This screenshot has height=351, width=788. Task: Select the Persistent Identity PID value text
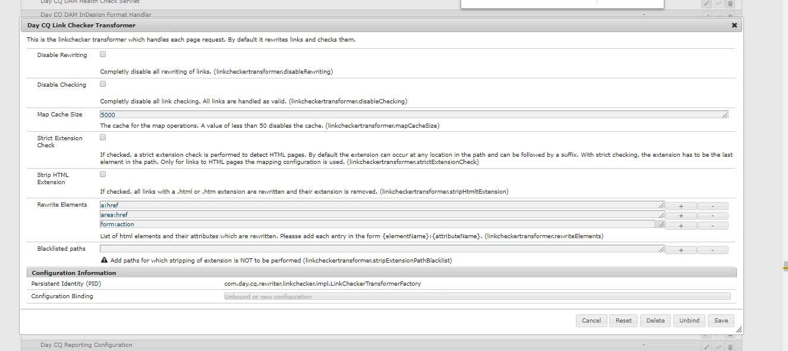[322, 284]
